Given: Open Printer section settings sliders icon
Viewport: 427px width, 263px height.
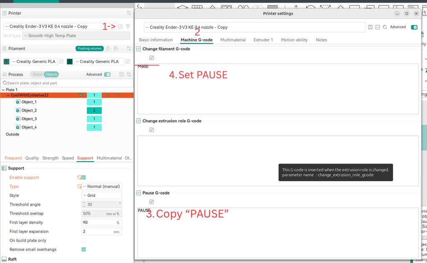Looking at the screenshot, I should tap(129, 13).
